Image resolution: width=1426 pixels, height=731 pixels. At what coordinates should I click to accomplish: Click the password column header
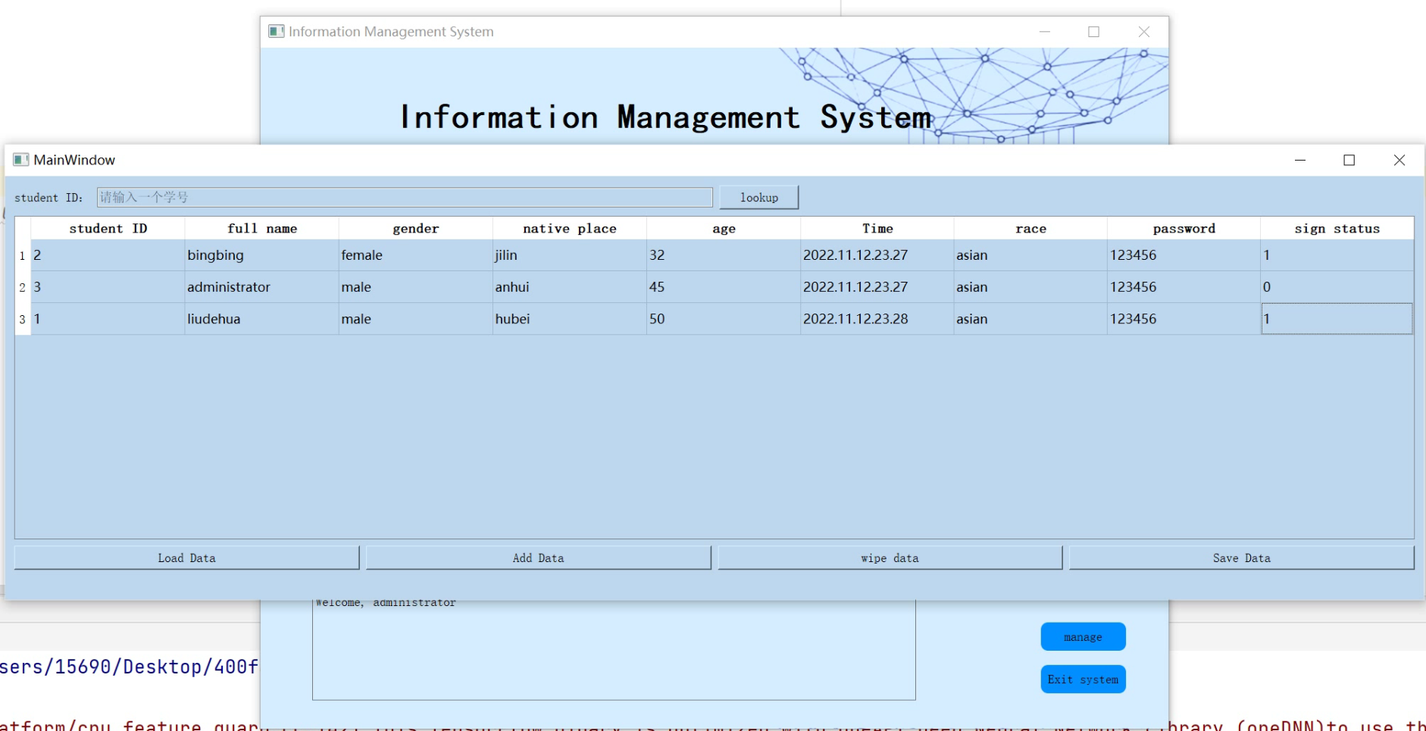(x=1184, y=229)
